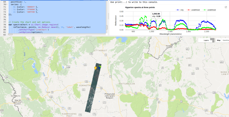Click the code editor vertical scrollbar

(x=107, y=27)
